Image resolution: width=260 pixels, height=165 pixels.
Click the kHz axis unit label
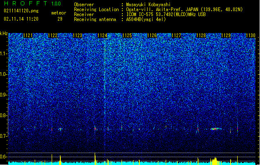pos(4,33)
